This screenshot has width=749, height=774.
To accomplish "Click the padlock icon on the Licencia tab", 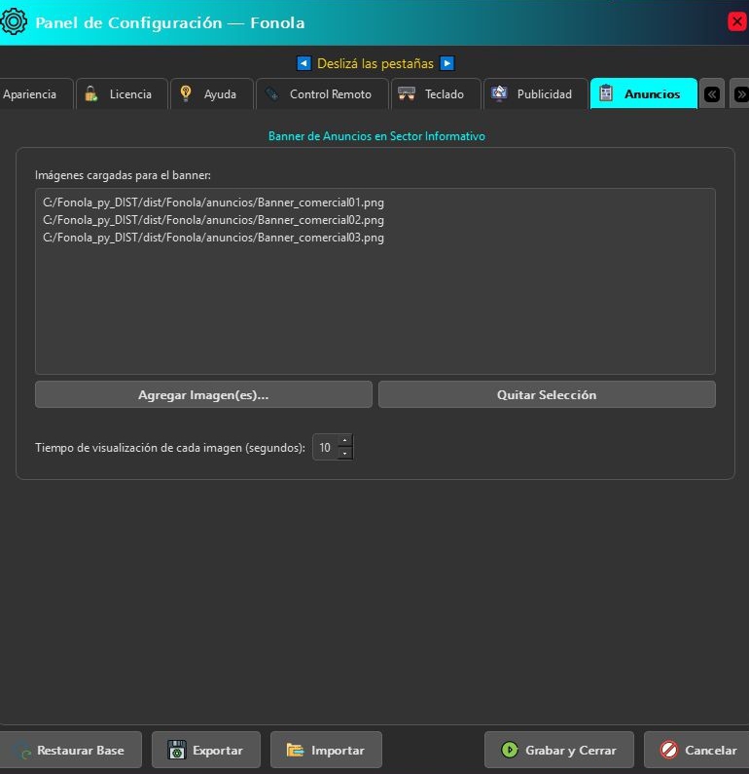I will tap(91, 93).
